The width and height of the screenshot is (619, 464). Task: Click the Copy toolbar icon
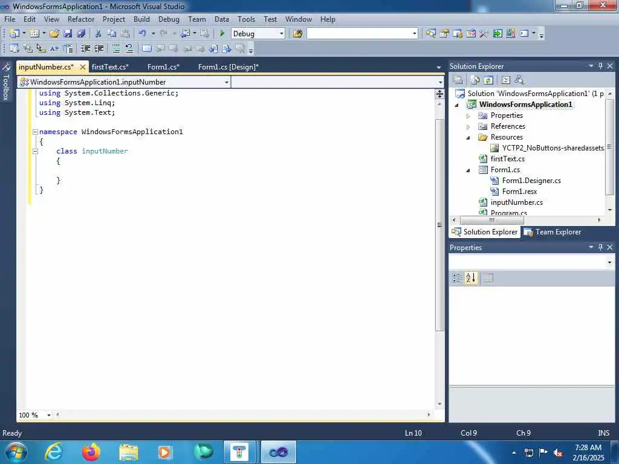pyautogui.click(x=112, y=34)
